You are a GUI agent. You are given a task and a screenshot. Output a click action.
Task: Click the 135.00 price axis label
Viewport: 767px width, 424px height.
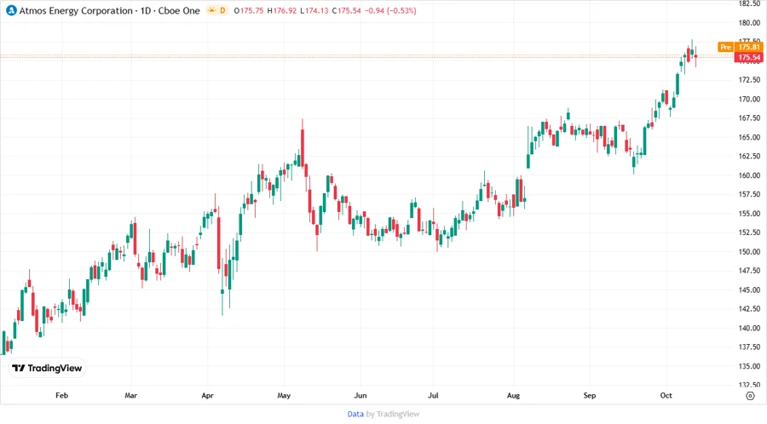click(x=749, y=366)
